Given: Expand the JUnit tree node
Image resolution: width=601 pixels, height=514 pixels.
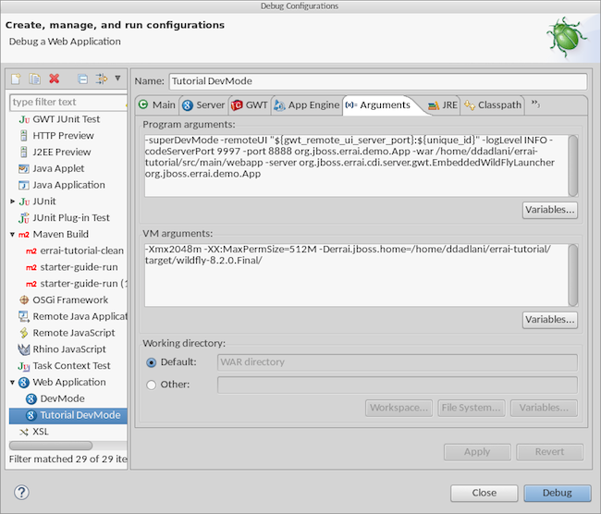Looking at the screenshot, I should (12, 202).
